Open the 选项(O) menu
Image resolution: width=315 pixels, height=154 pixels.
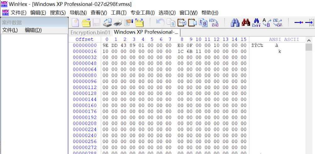coord(167,13)
